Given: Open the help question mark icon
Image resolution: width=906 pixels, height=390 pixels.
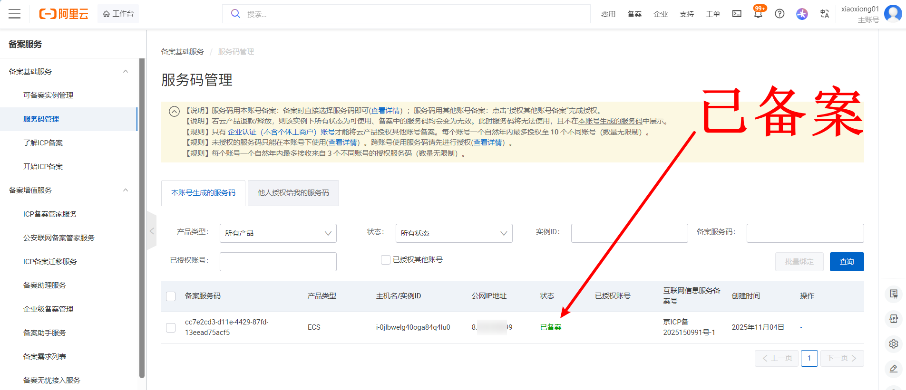Looking at the screenshot, I should (779, 14).
